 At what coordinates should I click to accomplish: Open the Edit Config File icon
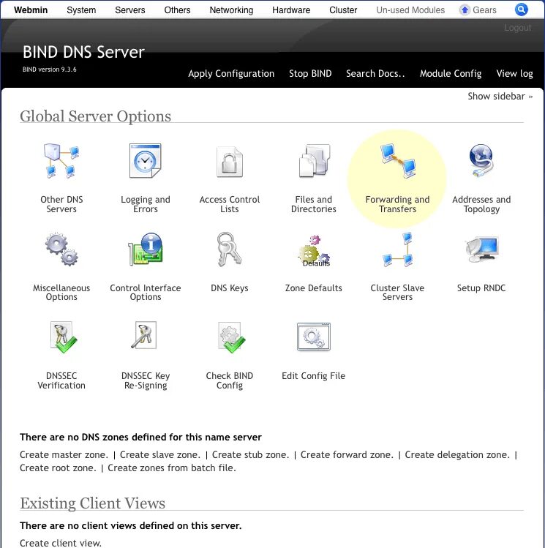tap(314, 337)
